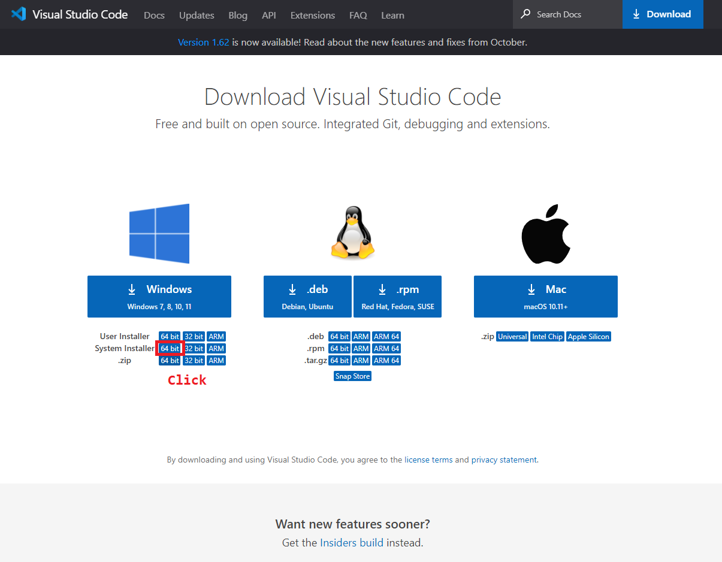
Task: Download Linux .deb ARM 64
Action: pyautogui.click(x=386, y=337)
